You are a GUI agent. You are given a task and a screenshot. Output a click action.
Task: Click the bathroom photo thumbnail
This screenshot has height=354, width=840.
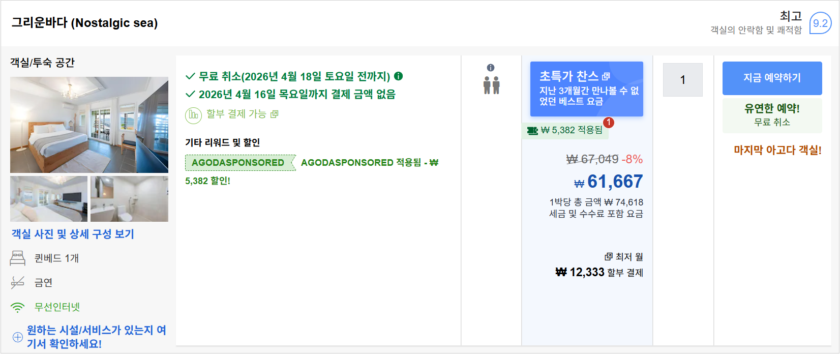click(129, 198)
